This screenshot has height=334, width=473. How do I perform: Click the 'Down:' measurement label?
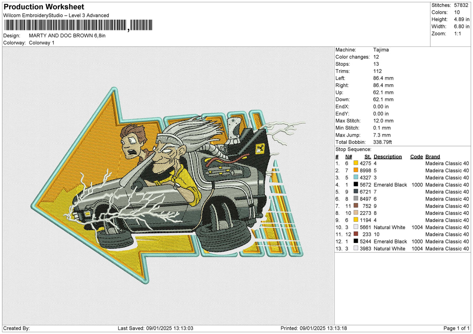pos(343,100)
